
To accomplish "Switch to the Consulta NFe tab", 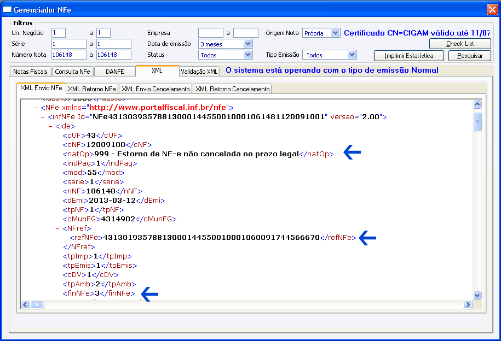I will pos(72,72).
